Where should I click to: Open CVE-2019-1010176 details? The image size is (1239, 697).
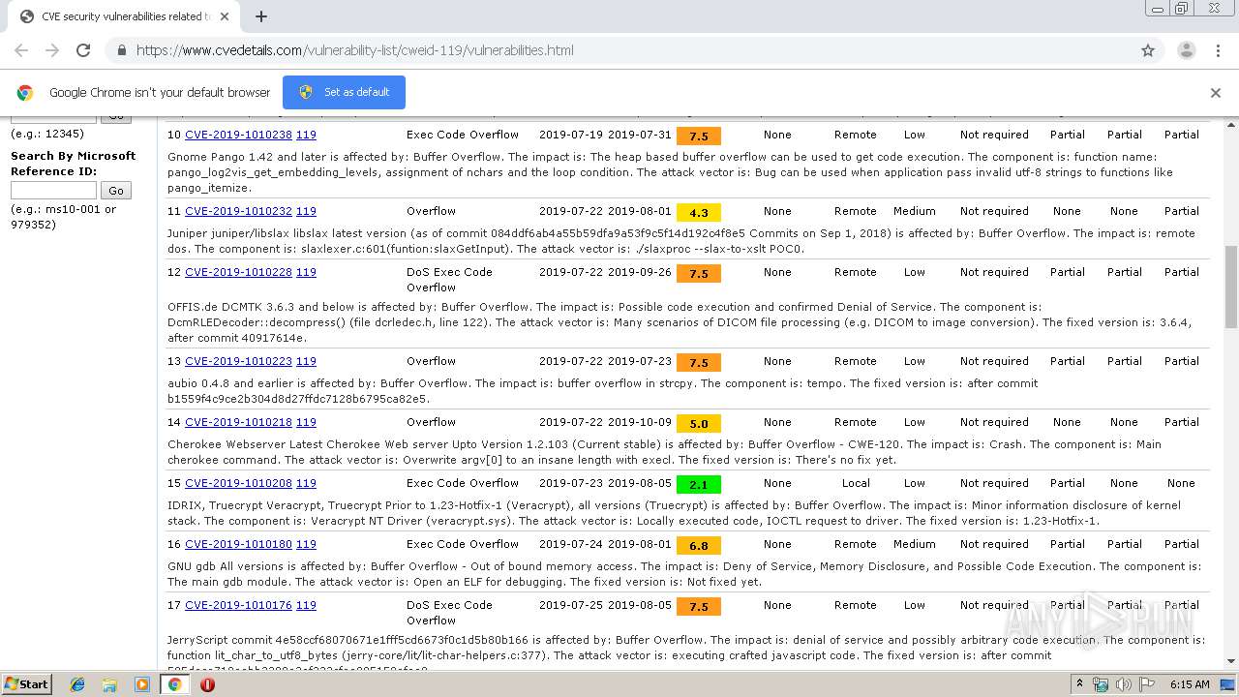tap(238, 605)
